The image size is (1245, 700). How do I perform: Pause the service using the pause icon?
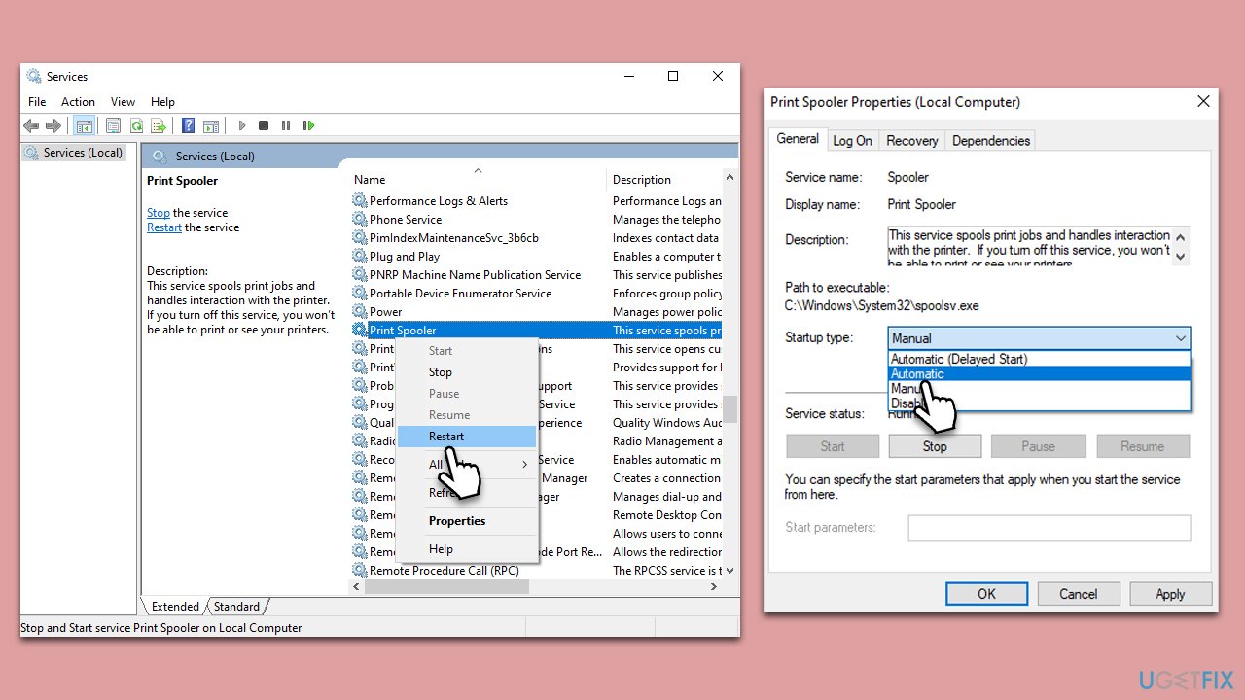tap(286, 125)
